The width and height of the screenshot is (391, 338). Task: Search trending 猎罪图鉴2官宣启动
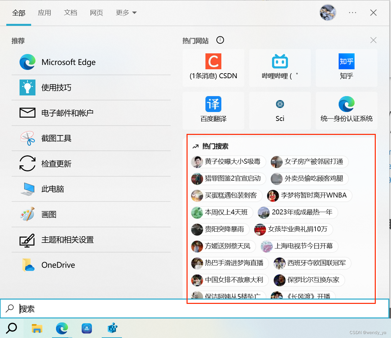(228, 179)
